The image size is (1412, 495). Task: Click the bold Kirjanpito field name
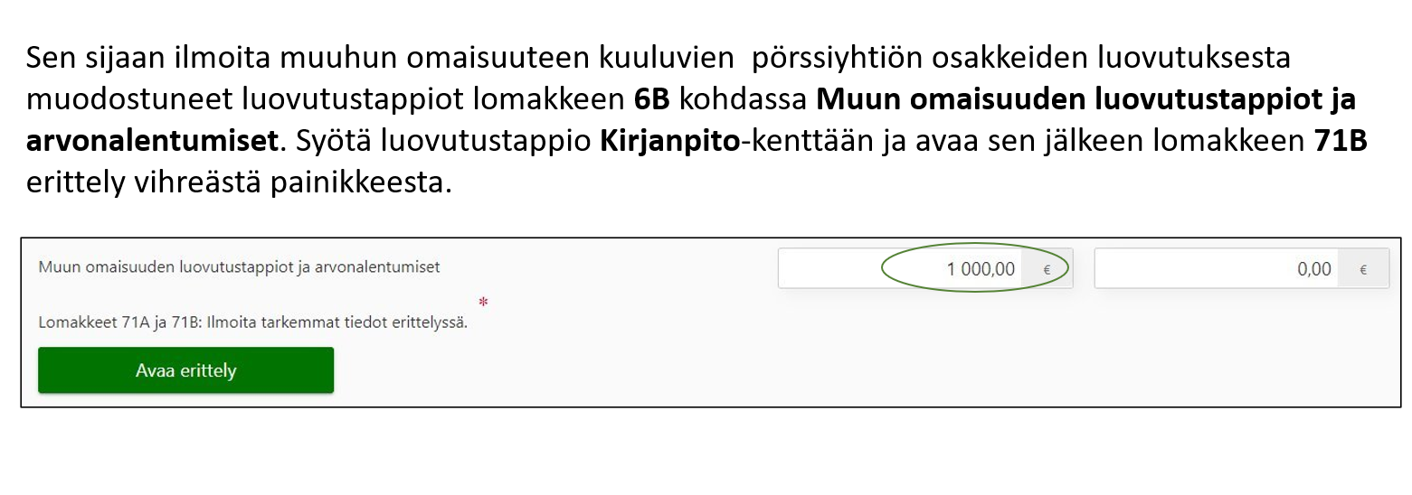tap(668, 142)
